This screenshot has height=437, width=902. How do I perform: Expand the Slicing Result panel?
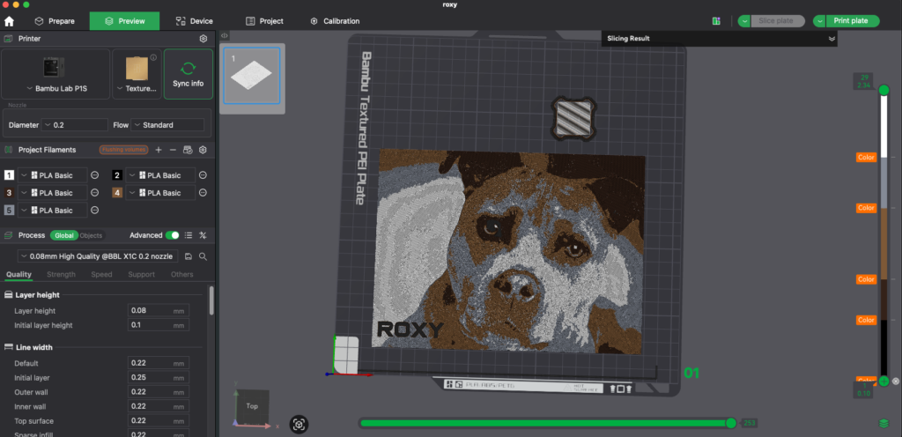tap(831, 39)
